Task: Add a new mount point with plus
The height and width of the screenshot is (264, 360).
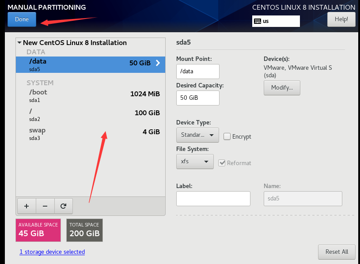Action: [x=27, y=206]
